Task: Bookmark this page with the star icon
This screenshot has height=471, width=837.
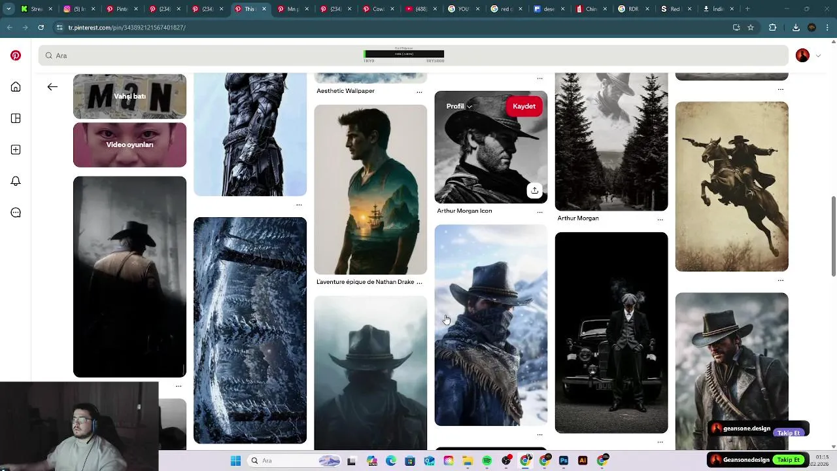Action: [x=751, y=27]
